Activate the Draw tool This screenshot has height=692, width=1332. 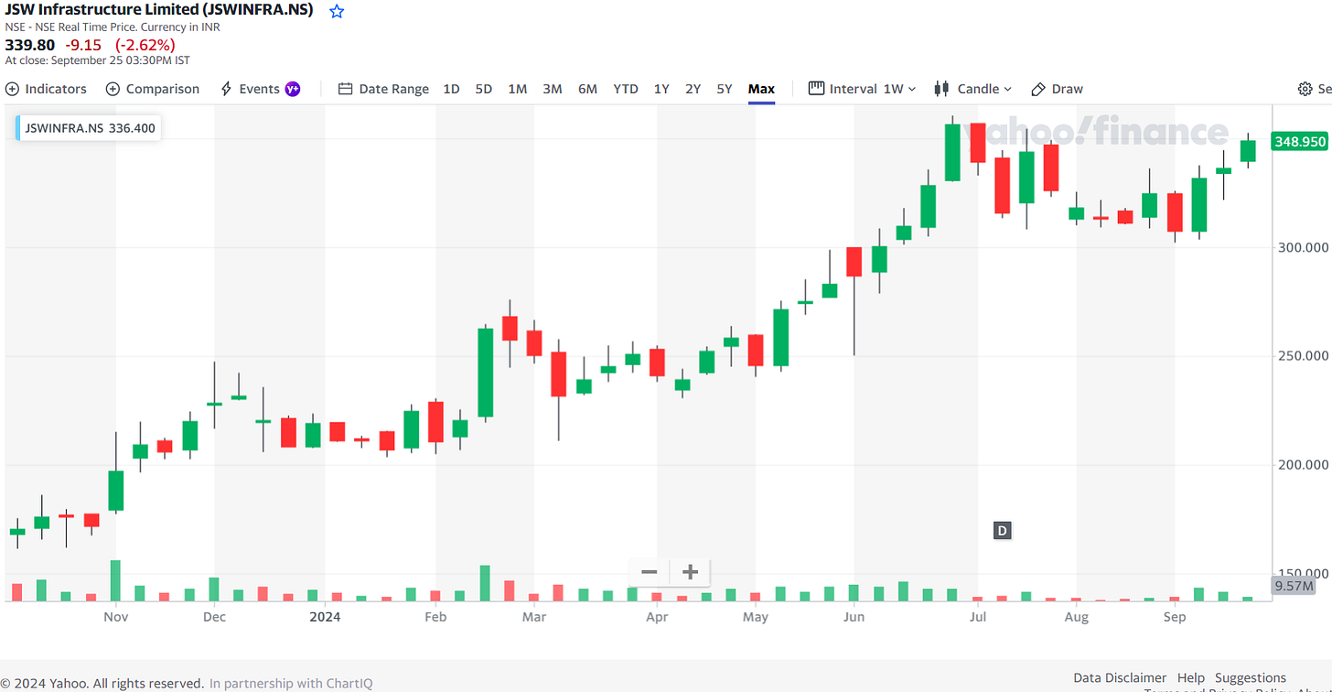[1057, 89]
